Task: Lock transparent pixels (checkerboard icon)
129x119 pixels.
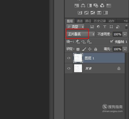Action: pyautogui.click(x=78, y=49)
